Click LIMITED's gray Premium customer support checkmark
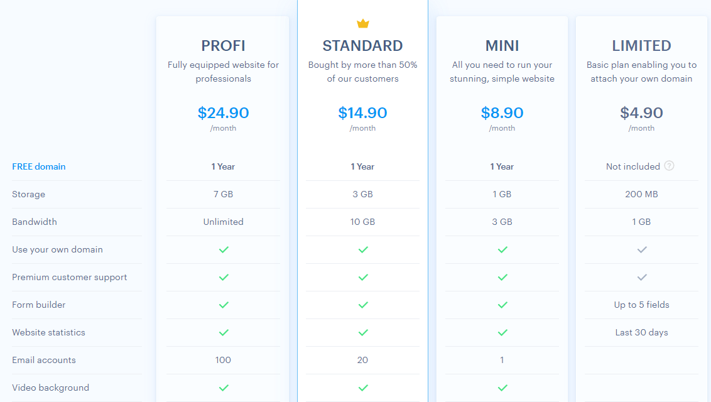 642,278
